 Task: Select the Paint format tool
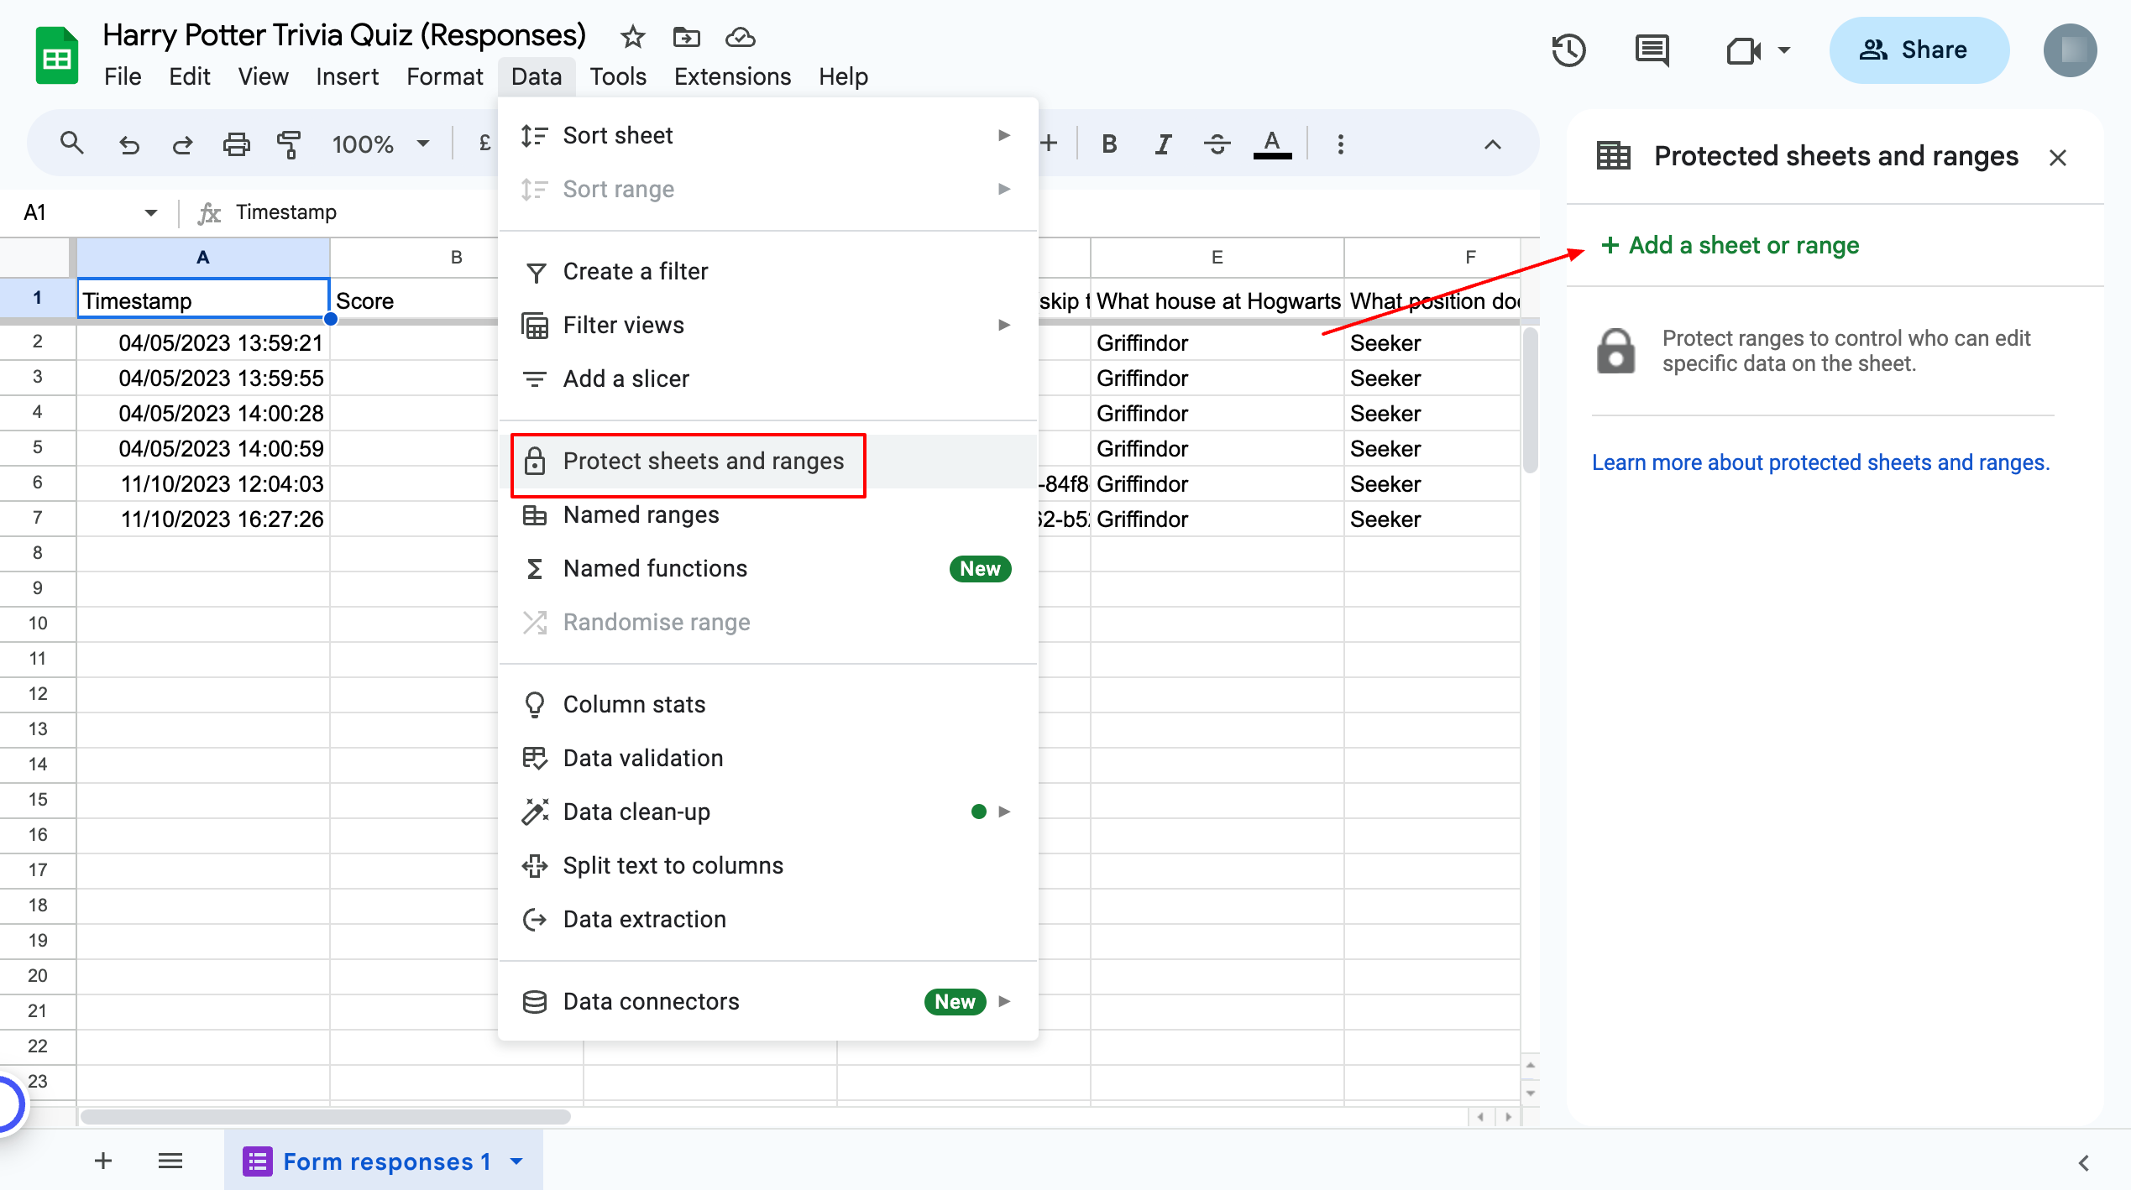tap(288, 144)
